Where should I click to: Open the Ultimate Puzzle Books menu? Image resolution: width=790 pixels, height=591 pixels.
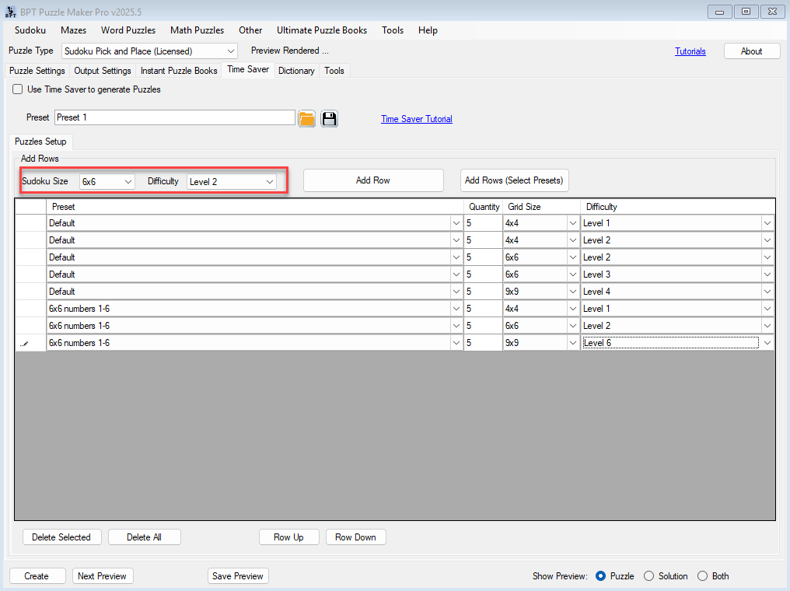[322, 30]
